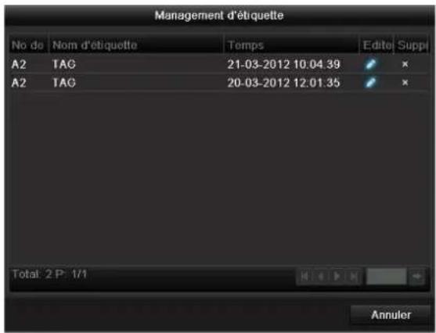Select the first A2 TAG row
Image resolution: width=436 pixels, height=333 pixels.
point(219,64)
